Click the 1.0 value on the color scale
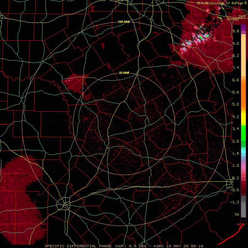 coord(236,166)
